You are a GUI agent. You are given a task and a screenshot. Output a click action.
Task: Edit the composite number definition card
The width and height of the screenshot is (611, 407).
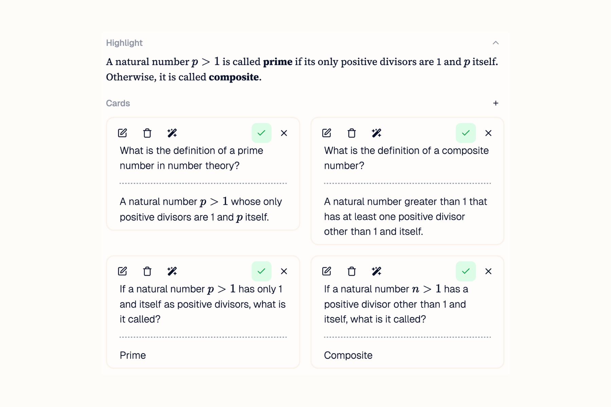pyautogui.click(x=327, y=133)
